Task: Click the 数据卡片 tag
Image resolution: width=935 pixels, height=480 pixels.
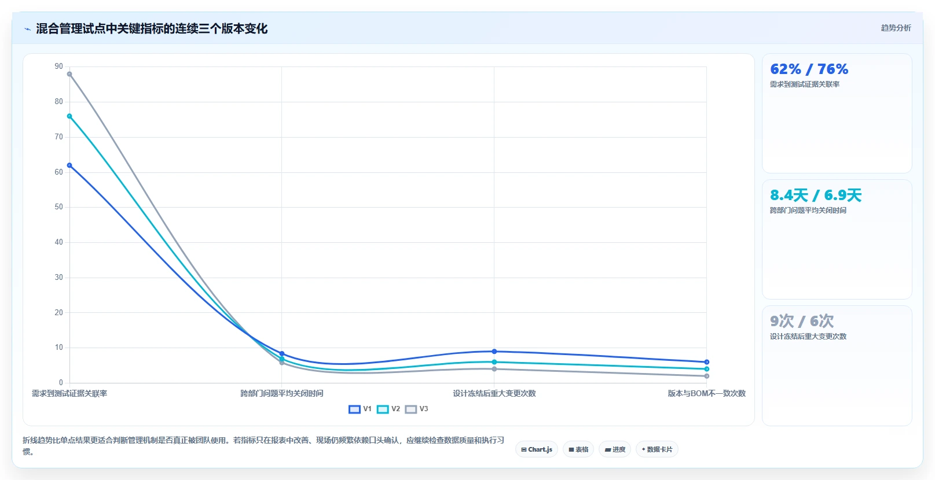Action: tap(657, 449)
